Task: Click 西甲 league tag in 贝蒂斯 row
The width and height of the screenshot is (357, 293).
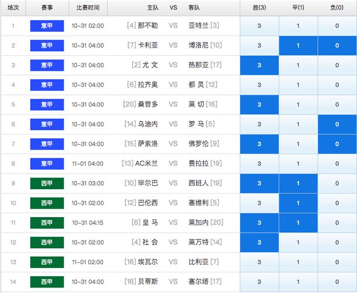Action: click(47, 282)
